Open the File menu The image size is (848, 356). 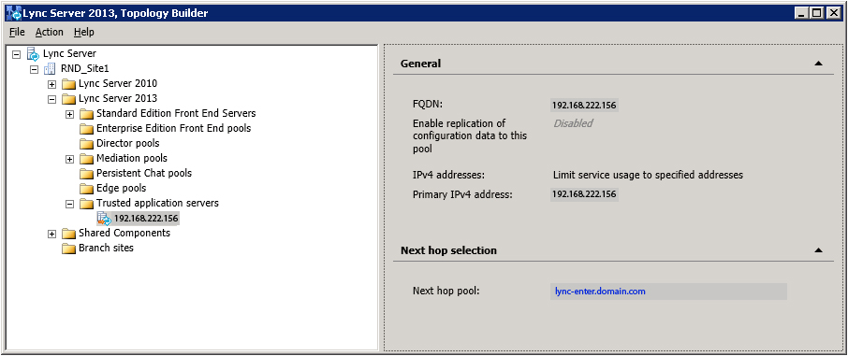click(x=17, y=32)
